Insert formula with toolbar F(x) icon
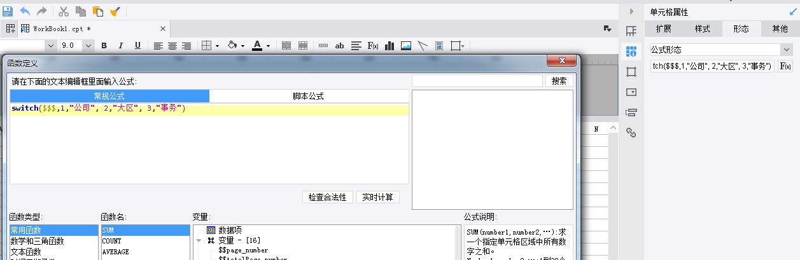The image size is (800, 260). [373, 46]
